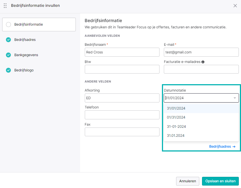Viewport: 241px width, 188px height.
Task: Click the Bankgegevens green checkmark icon
Action: (x=8, y=55)
